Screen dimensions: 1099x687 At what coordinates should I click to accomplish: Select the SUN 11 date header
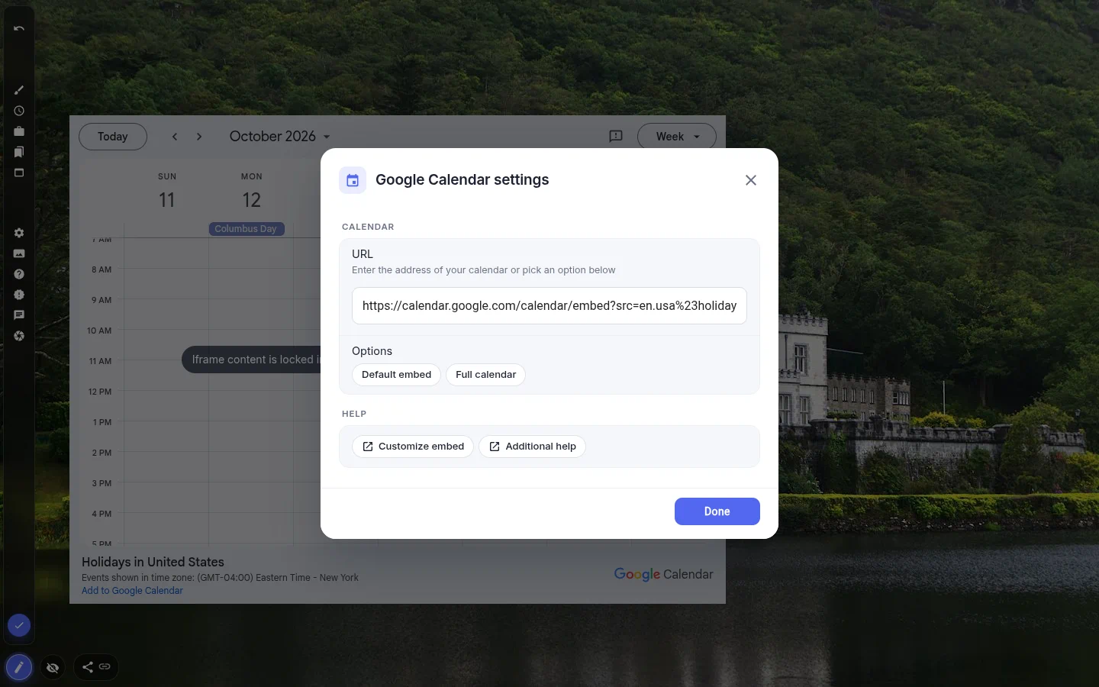click(x=167, y=192)
